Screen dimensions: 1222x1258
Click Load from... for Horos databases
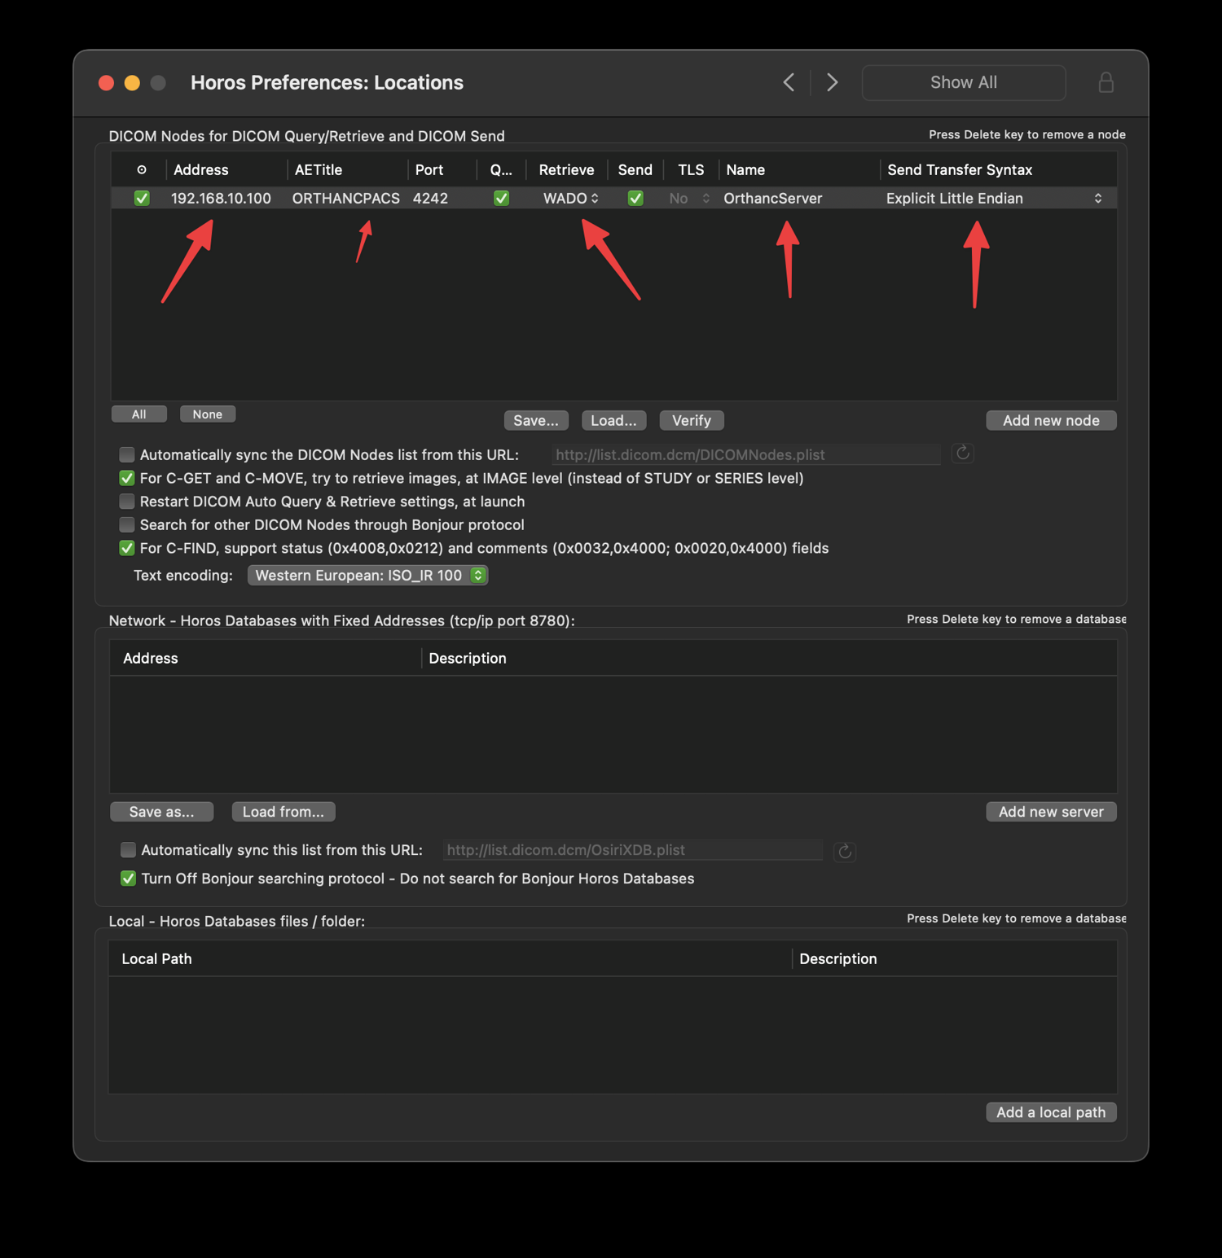click(284, 812)
